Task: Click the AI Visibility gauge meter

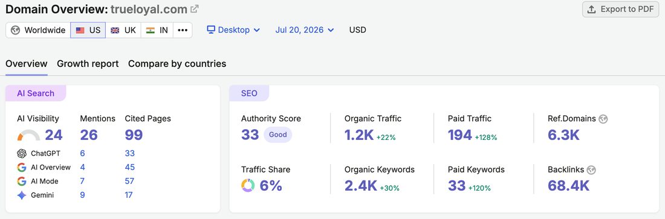Action: click(28, 135)
